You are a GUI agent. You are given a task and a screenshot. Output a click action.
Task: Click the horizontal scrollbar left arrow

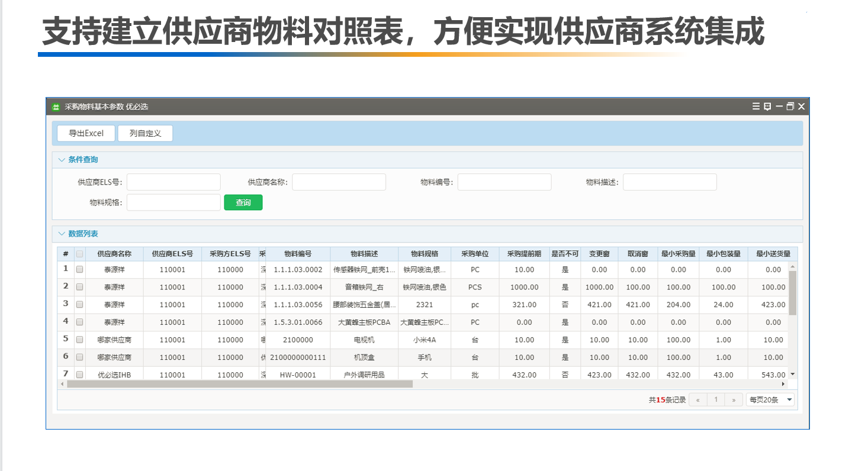62,384
